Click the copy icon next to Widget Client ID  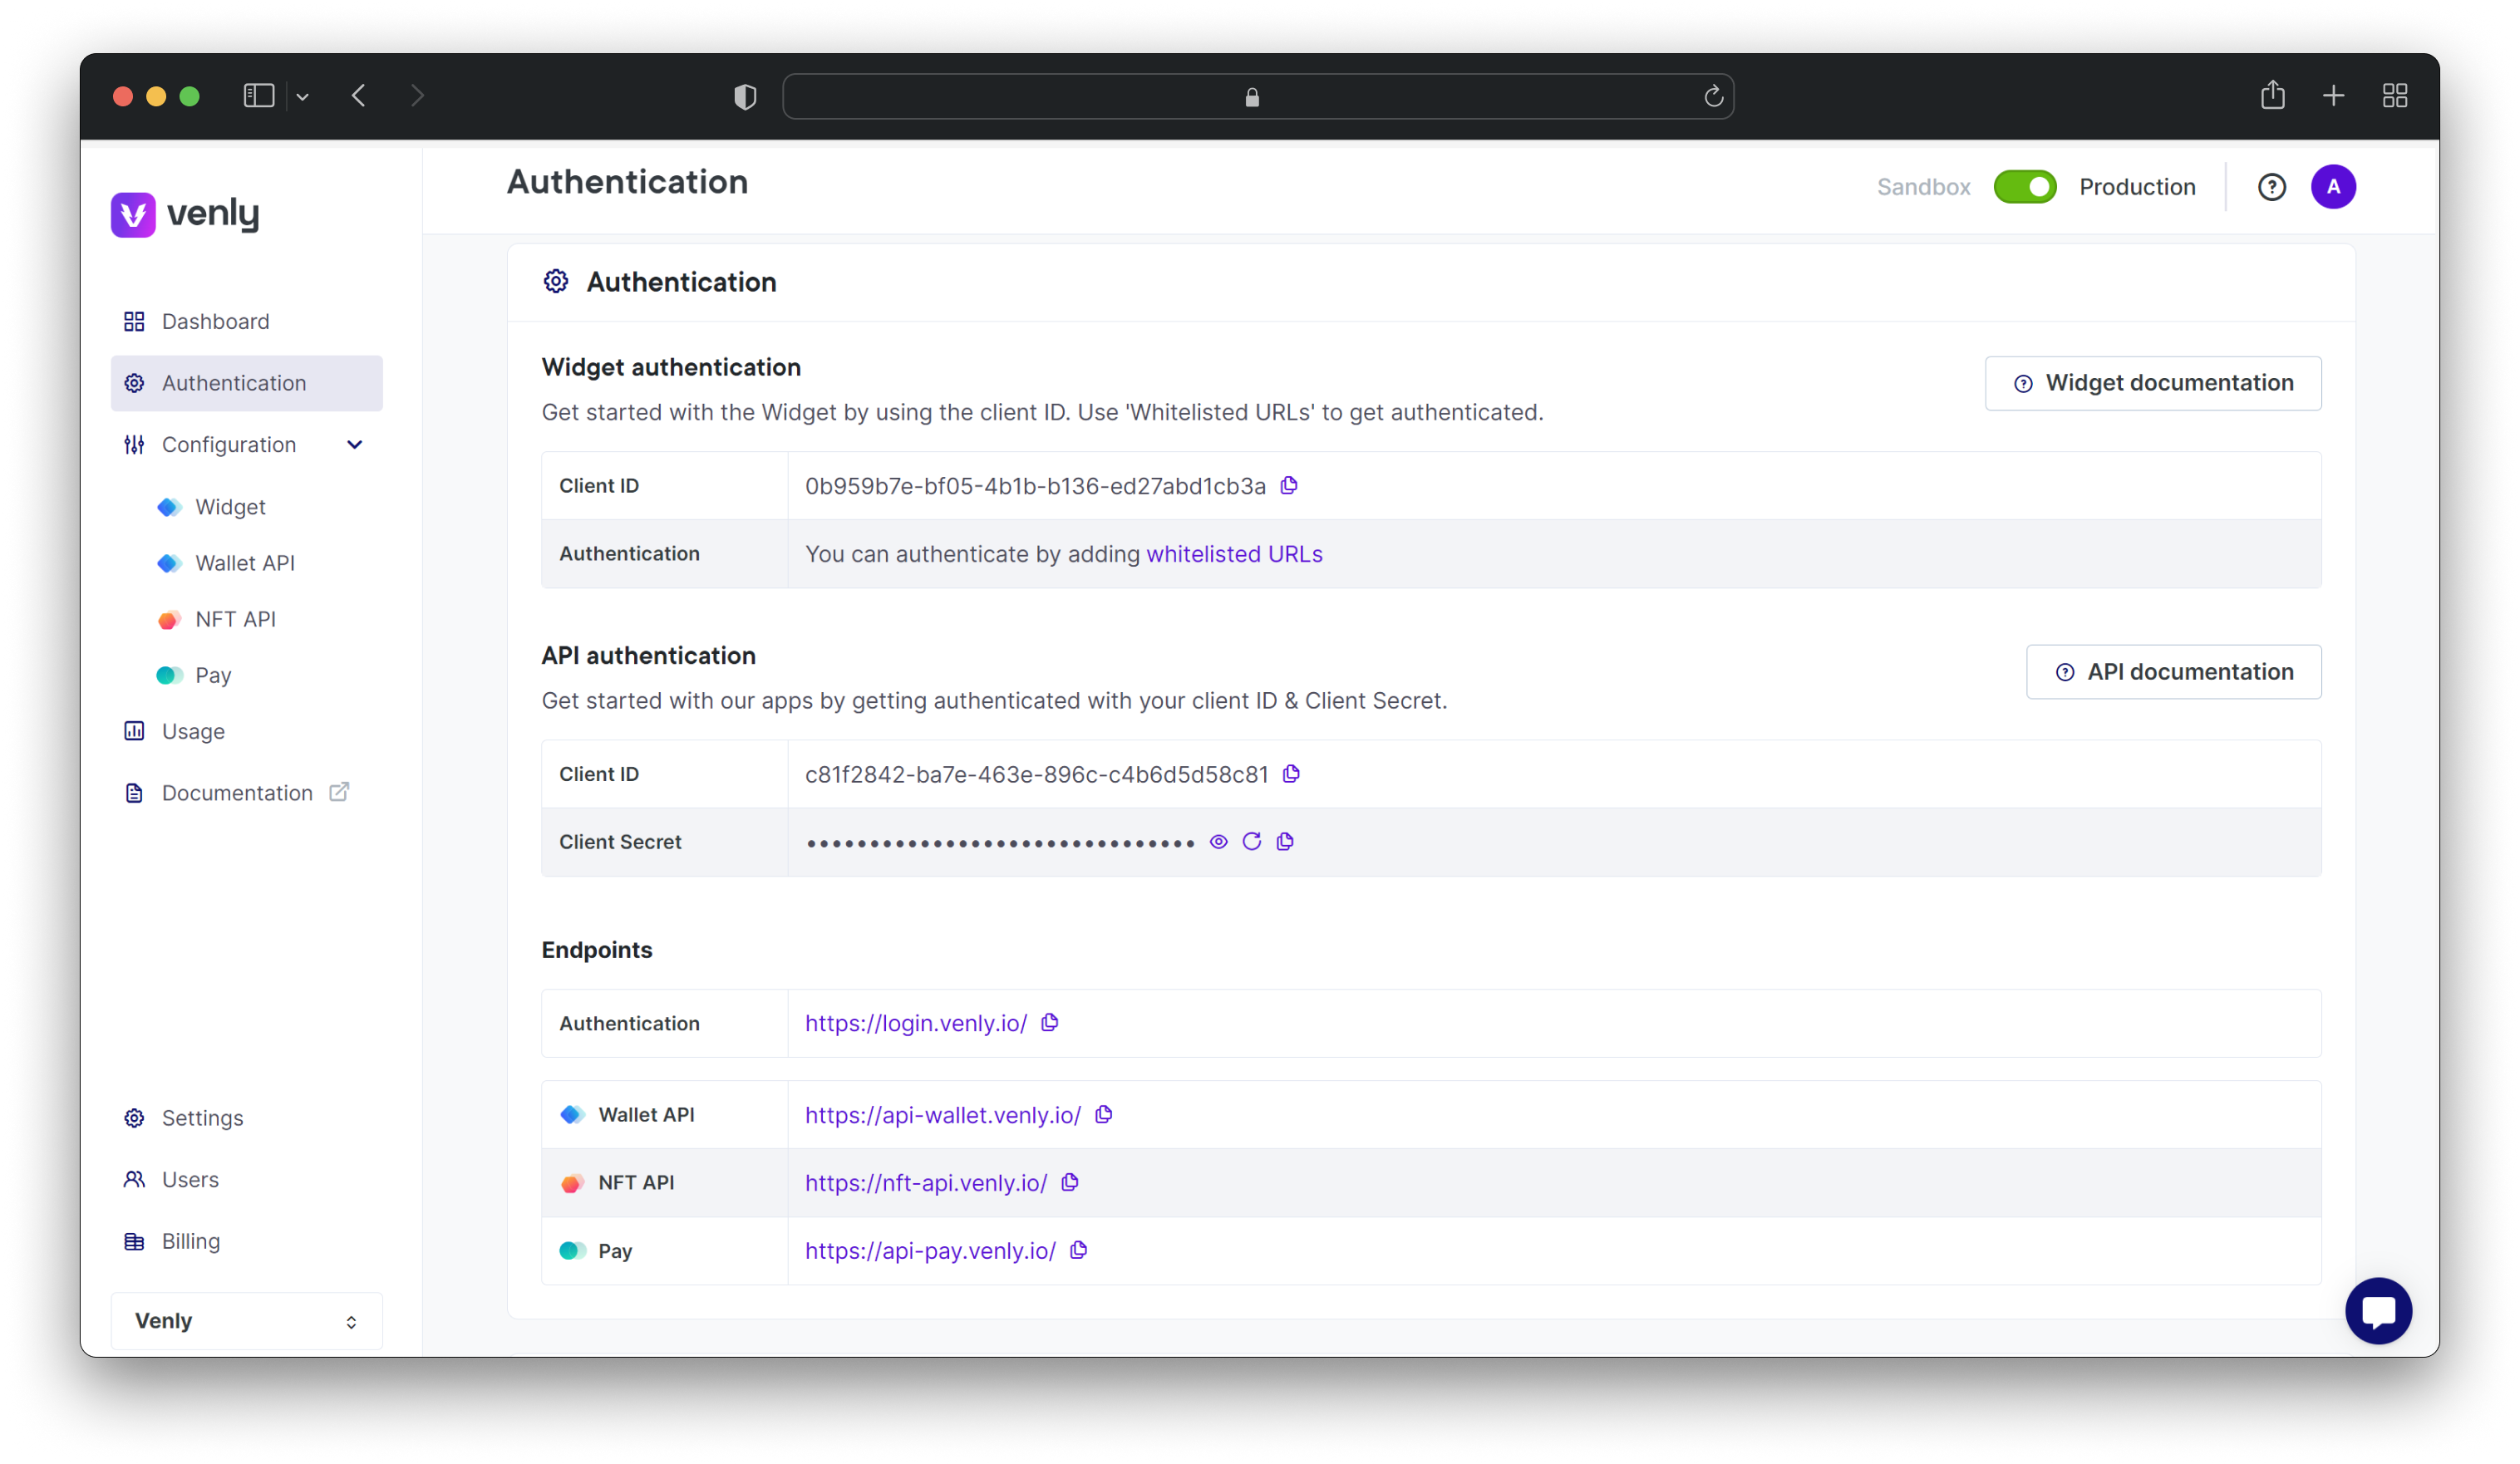click(1290, 484)
